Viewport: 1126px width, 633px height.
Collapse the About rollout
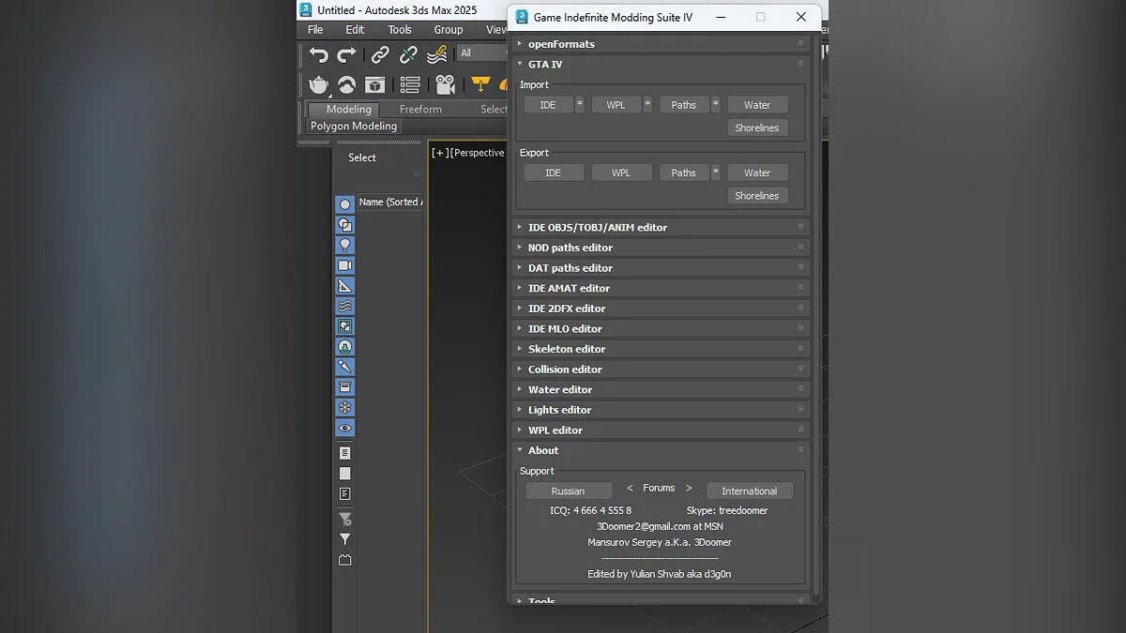point(661,451)
